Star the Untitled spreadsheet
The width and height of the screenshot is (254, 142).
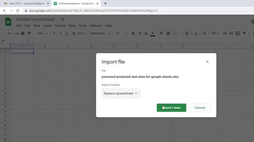pyautogui.click(x=62, y=19)
